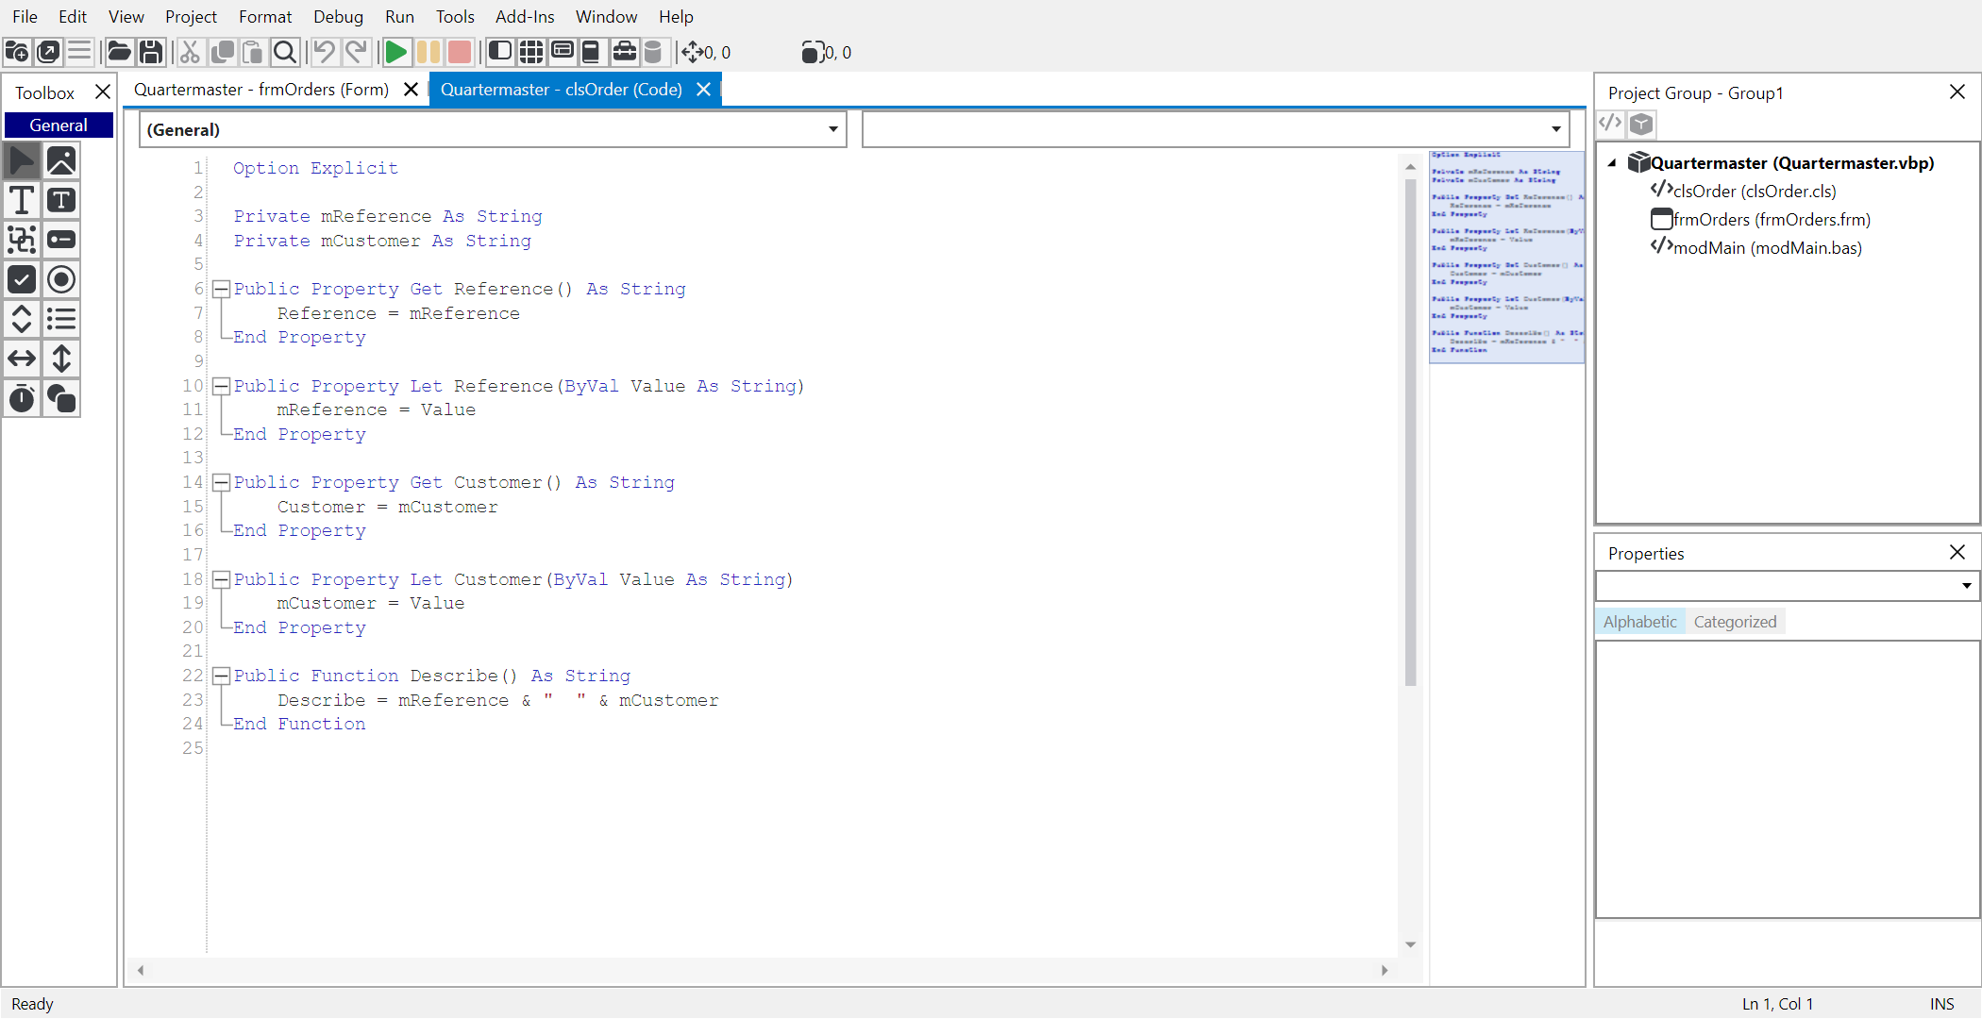Click the View Object icon in Project panel
The image size is (1982, 1019).
1642,124
